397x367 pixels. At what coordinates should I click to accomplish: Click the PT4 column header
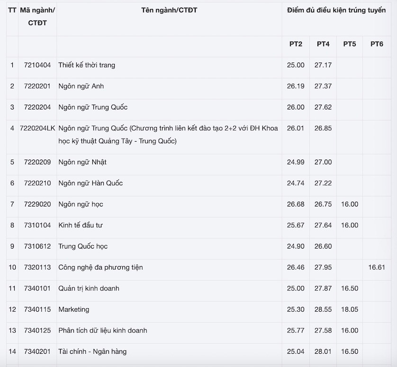tap(323, 44)
